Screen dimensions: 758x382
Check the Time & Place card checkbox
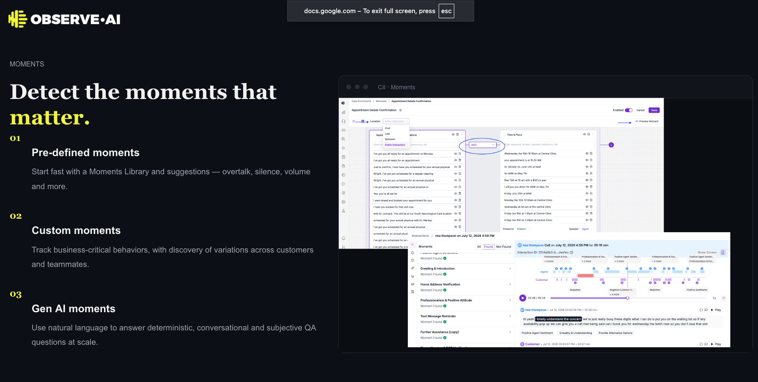503,135
